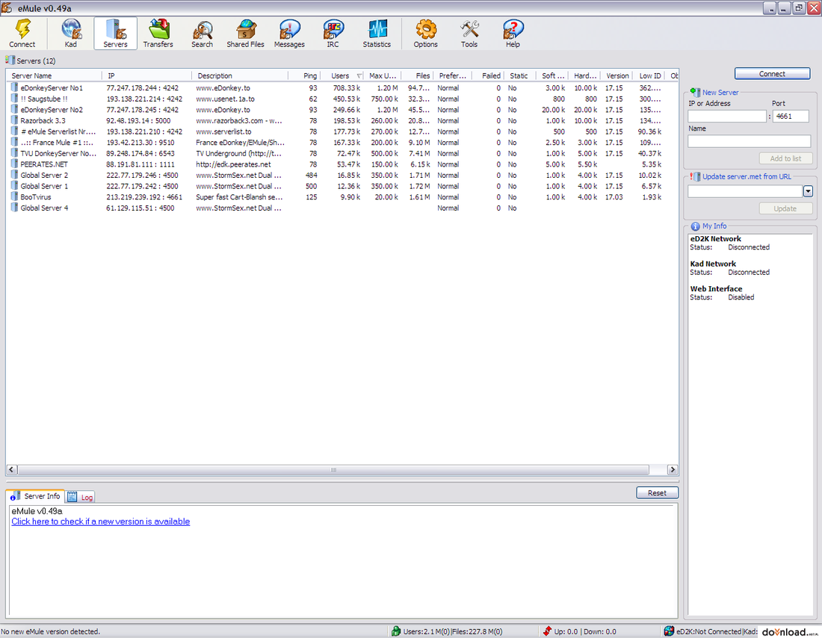Open the Options gear toolbar icon
Image resolution: width=822 pixels, height=638 pixels.
point(426,29)
